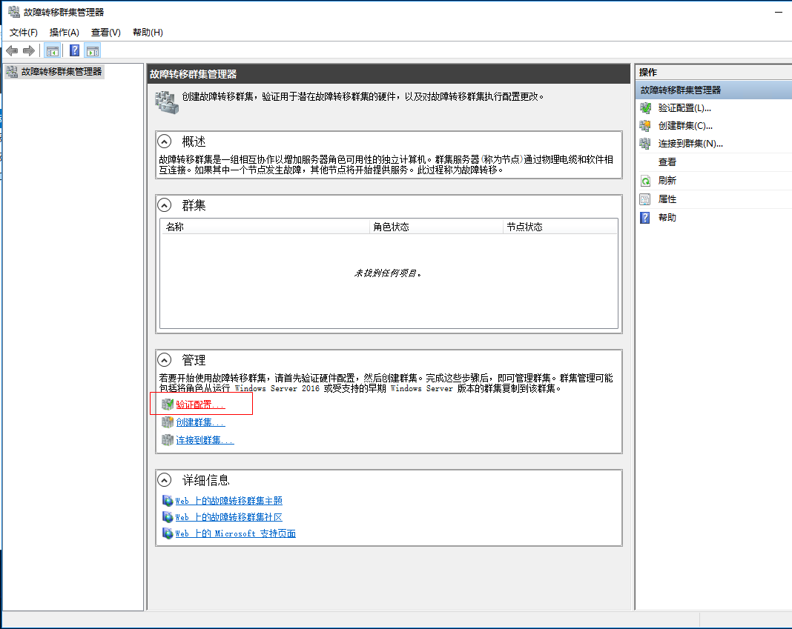Click the 创建群集(C)... icon in actions
The width and height of the screenshot is (792, 629).
click(x=645, y=126)
